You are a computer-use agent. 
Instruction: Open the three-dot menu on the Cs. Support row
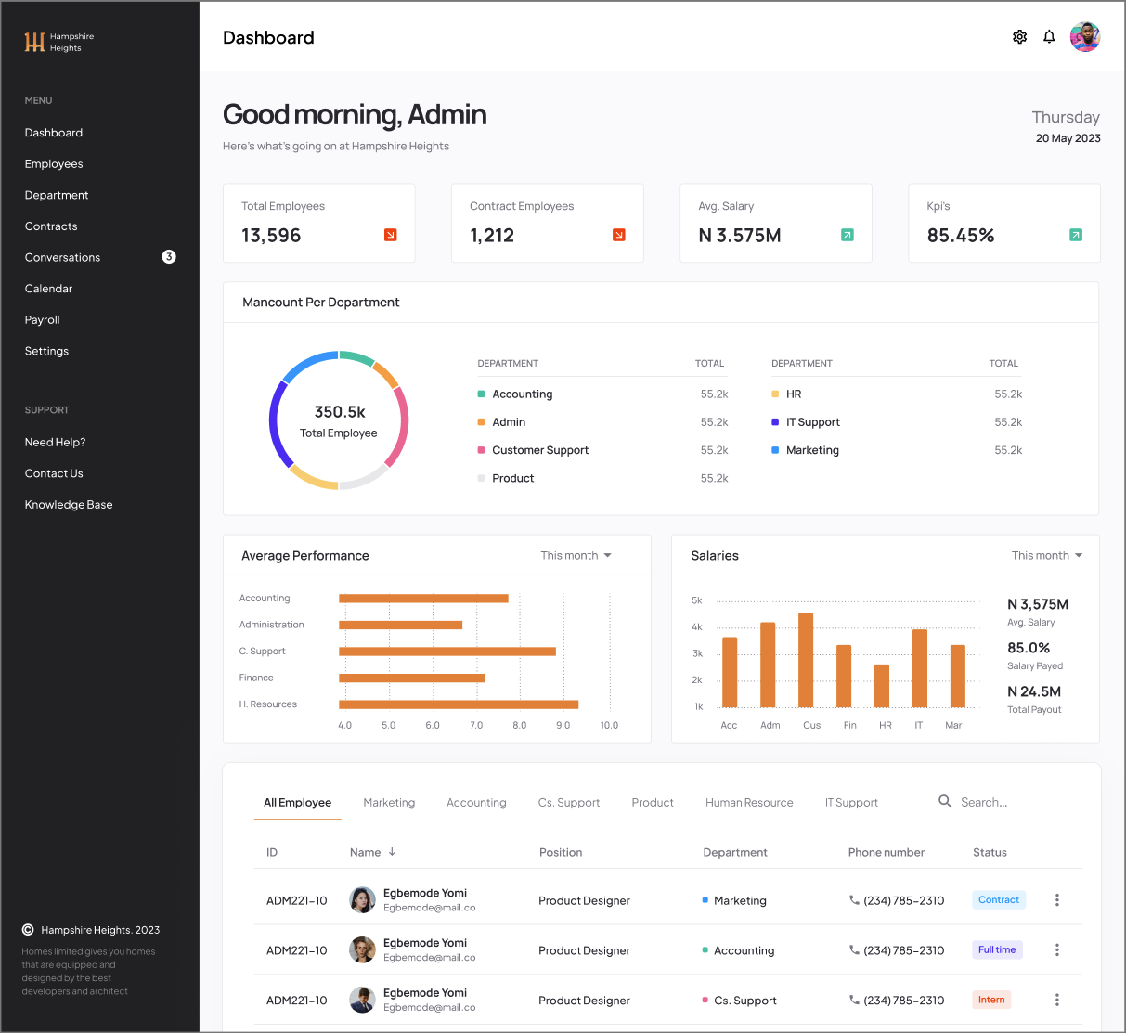1056,1000
